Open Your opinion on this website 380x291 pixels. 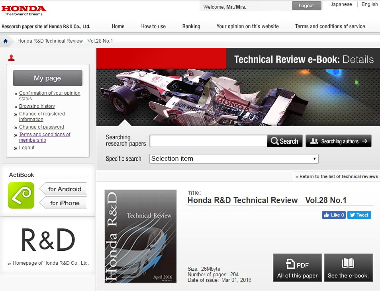248,26
